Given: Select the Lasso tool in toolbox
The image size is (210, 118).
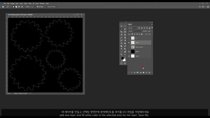Looking at the screenshot, I should pos(121,29).
